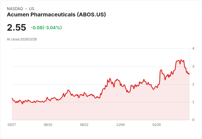202x139 pixels.
Task: Click the 3 y-axis value label
Action: [193, 66]
